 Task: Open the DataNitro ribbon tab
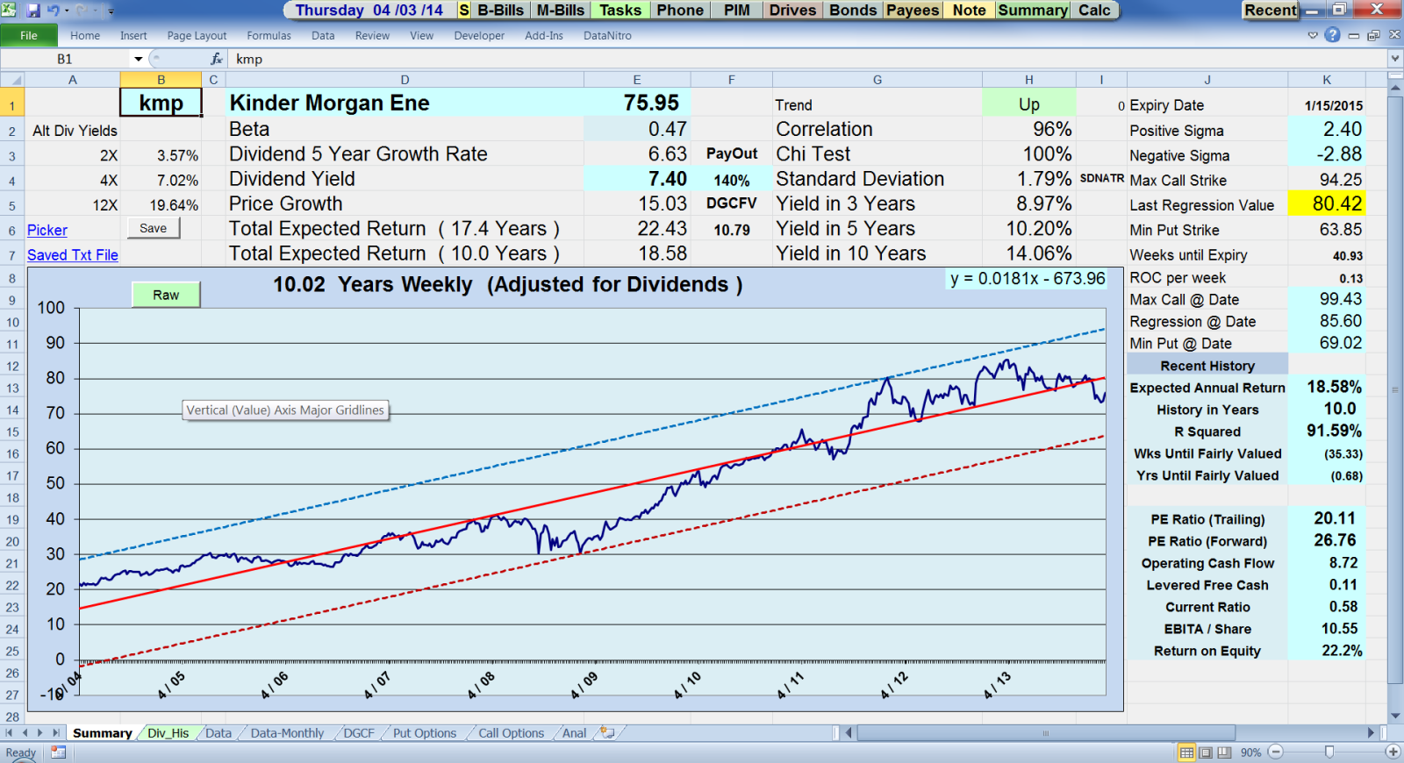coord(607,36)
